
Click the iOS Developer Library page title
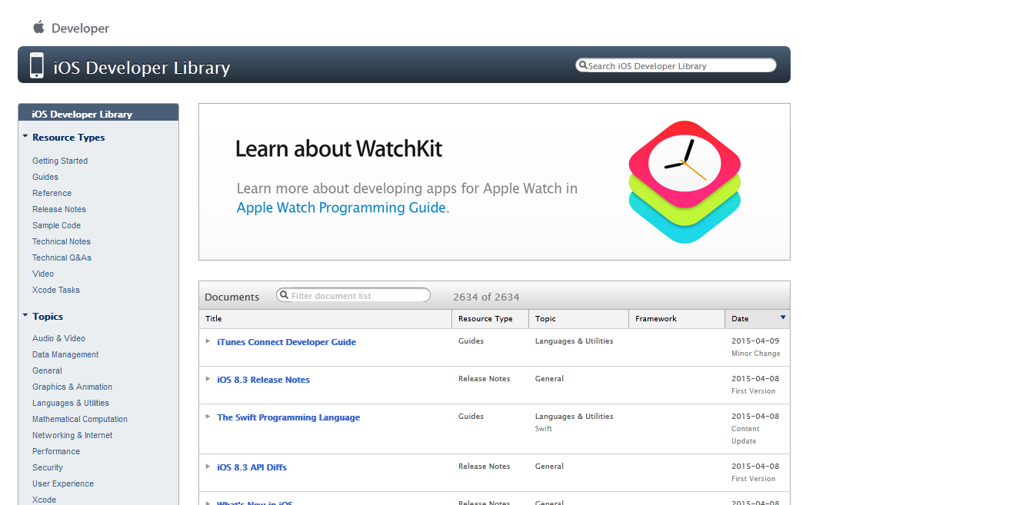coord(142,68)
